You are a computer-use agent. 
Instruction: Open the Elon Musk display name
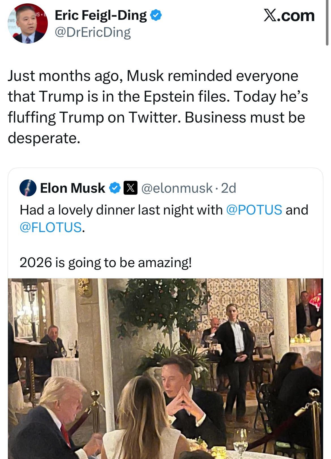click(x=72, y=188)
